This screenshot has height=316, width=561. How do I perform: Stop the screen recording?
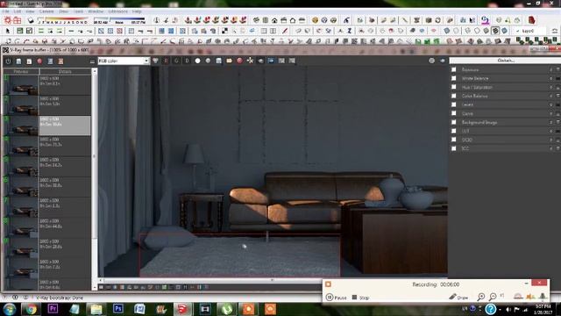coord(360,298)
